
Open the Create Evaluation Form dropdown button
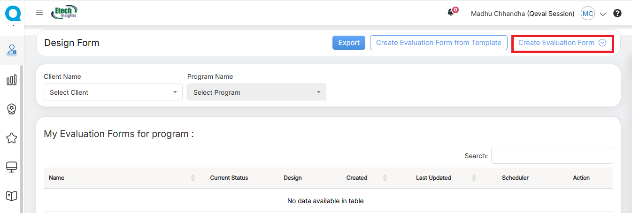click(562, 43)
